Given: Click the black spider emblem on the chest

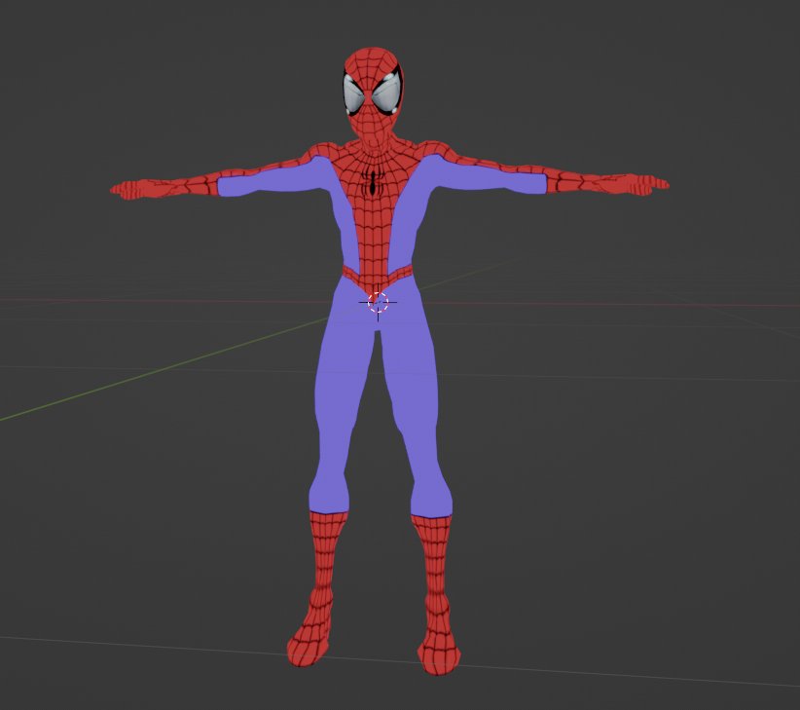Looking at the screenshot, I should pos(374,181).
